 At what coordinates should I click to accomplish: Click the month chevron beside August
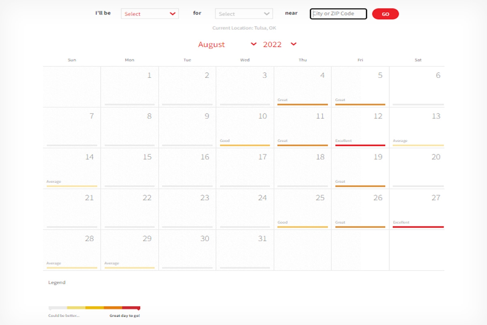[x=254, y=44]
